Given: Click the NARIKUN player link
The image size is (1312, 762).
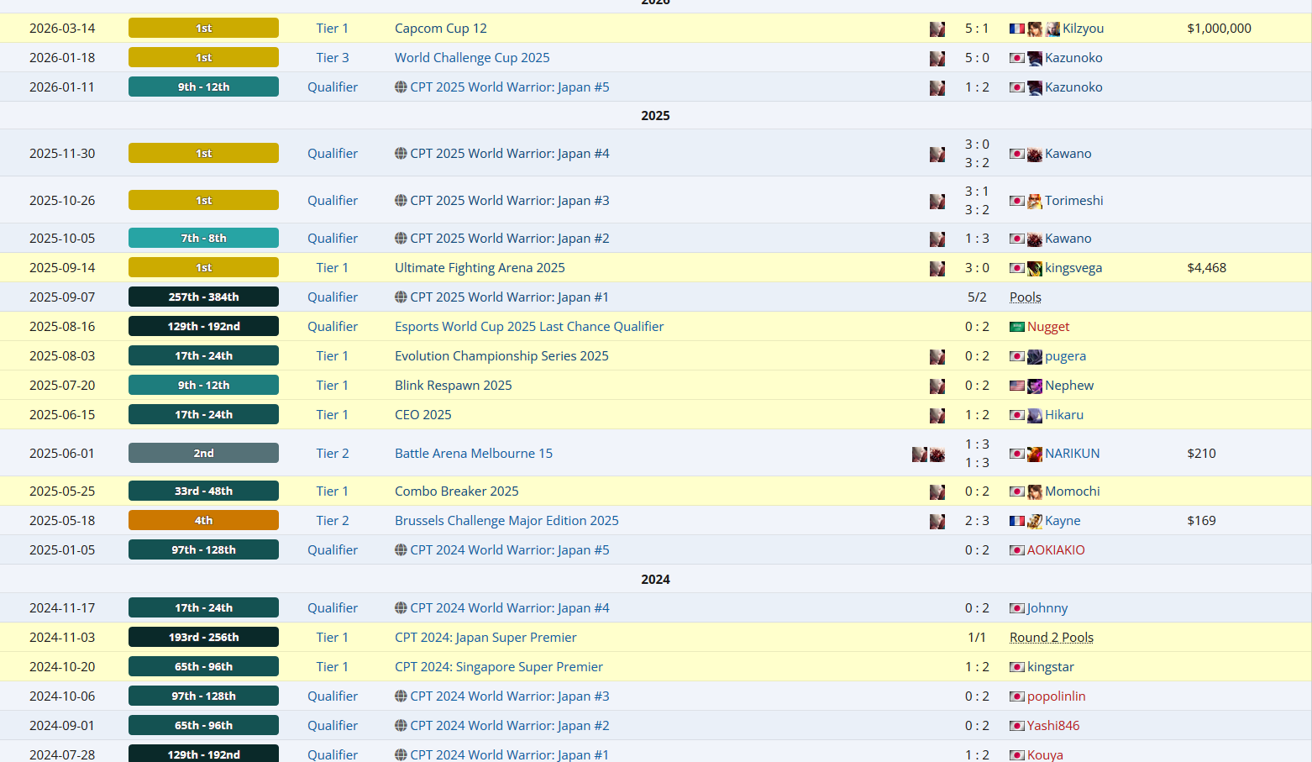Looking at the screenshot, I should tap(1073, 454).
